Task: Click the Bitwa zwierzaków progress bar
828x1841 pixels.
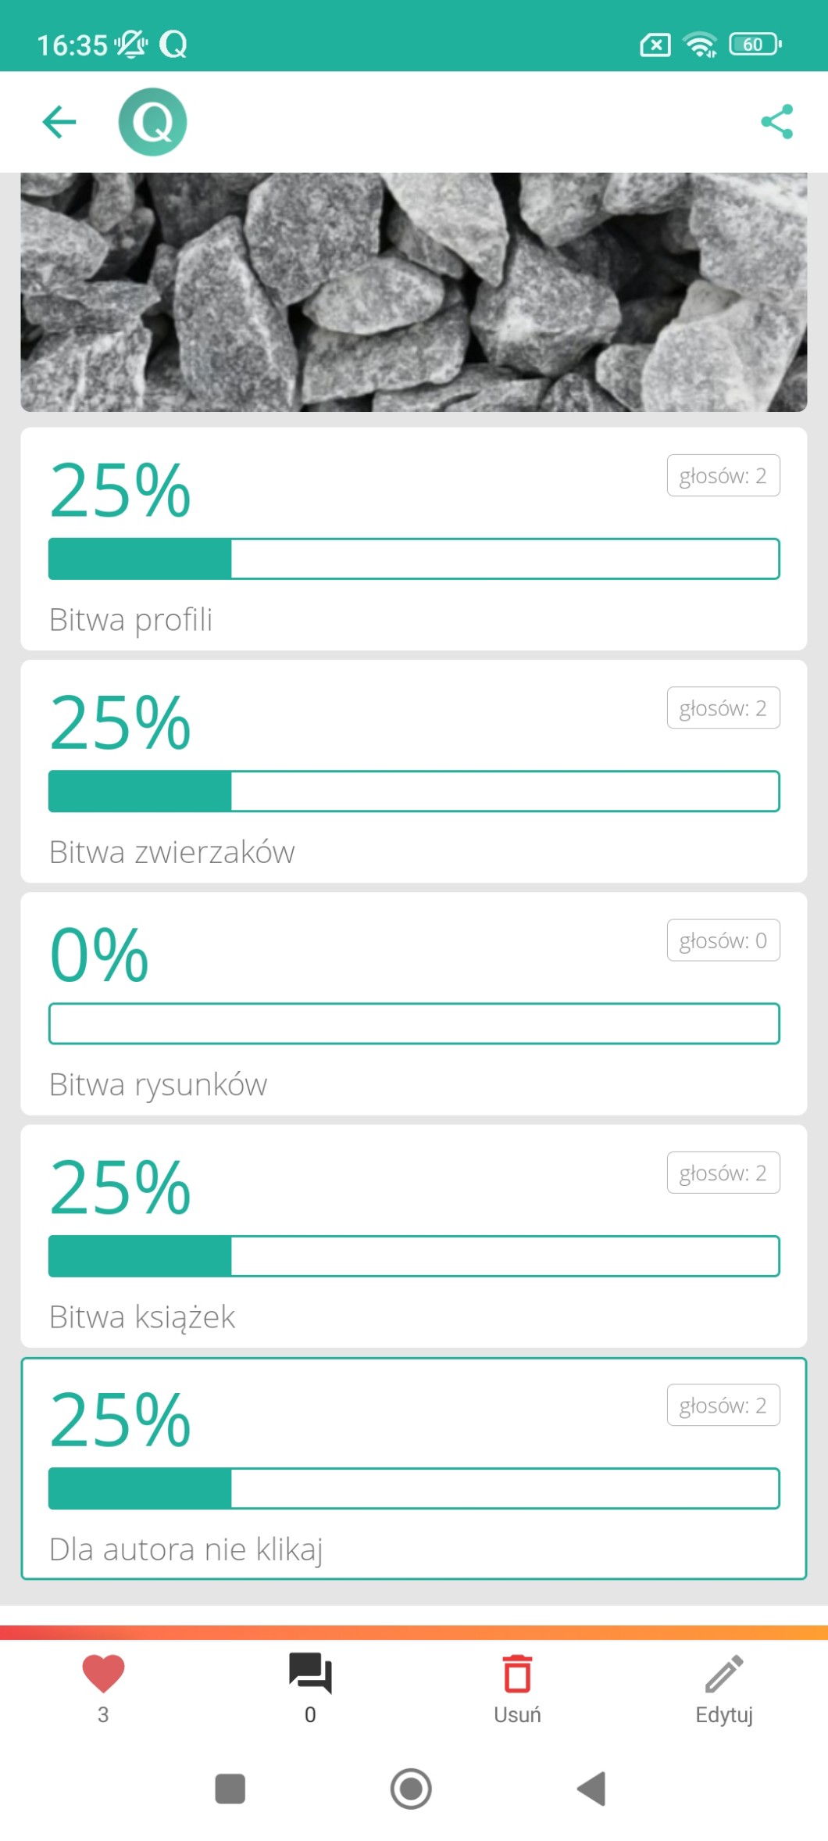Action: 413,791
